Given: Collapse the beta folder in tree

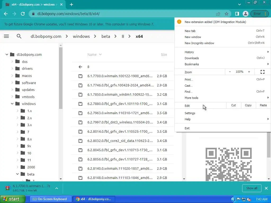Looking at the screenshot, I should pyautogui.click(x=17, y=174).
